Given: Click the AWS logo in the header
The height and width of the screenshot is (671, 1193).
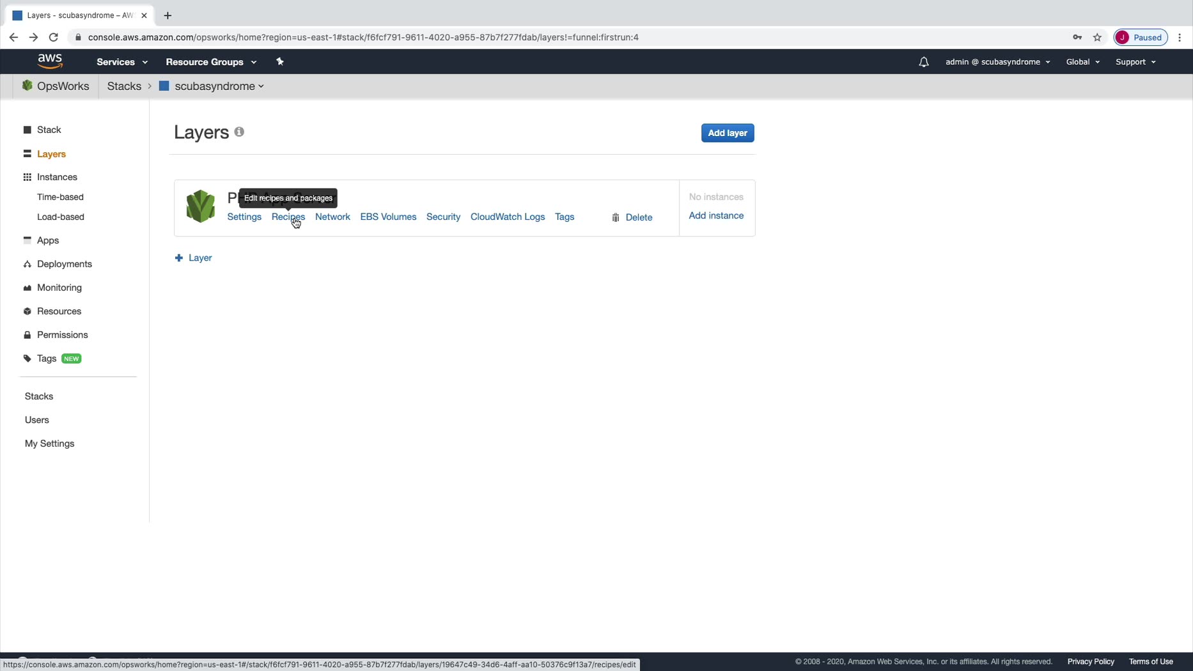Looking at the screenshot, I should [50, 61].
